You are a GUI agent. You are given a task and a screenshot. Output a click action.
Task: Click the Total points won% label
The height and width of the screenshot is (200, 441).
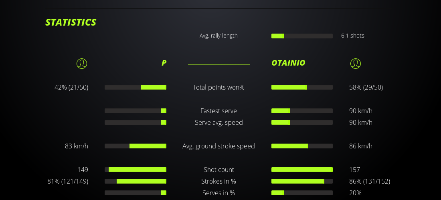pos(218,87)
